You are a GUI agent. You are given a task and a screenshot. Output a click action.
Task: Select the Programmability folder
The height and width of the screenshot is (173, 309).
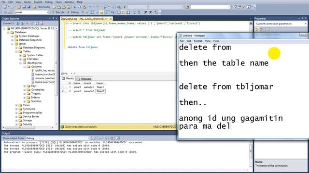(32, 113)
